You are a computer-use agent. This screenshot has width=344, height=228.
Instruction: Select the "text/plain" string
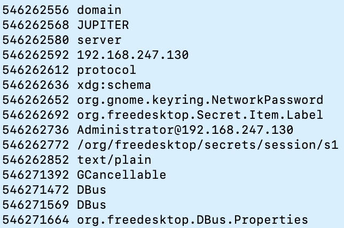coord(114,159)
